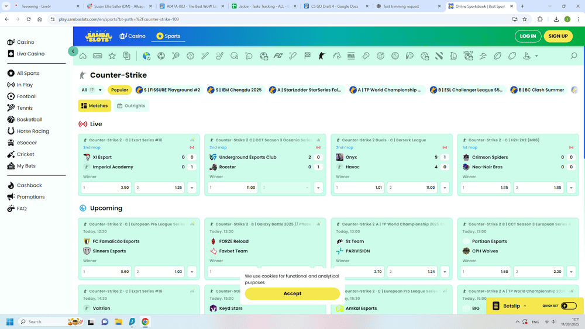This screenshot has width=585, height=329.
Task: Select the basketball sport icon in toolbar
Action: tap(190, 56)
